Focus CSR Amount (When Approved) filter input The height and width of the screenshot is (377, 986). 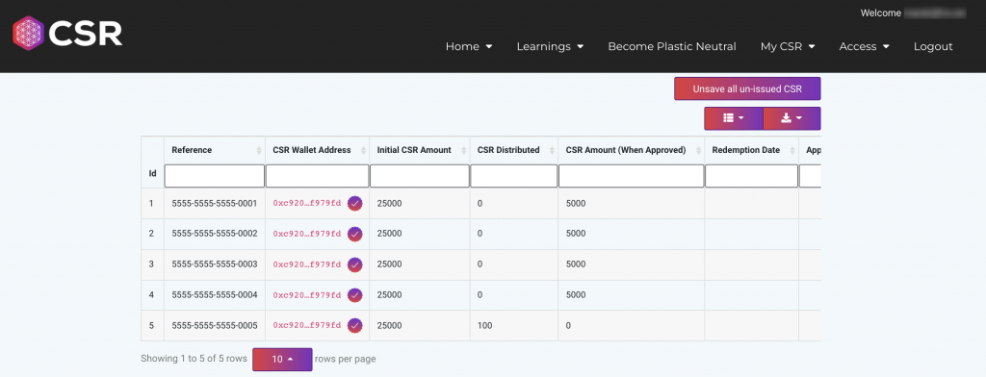[x=632, y=176]
